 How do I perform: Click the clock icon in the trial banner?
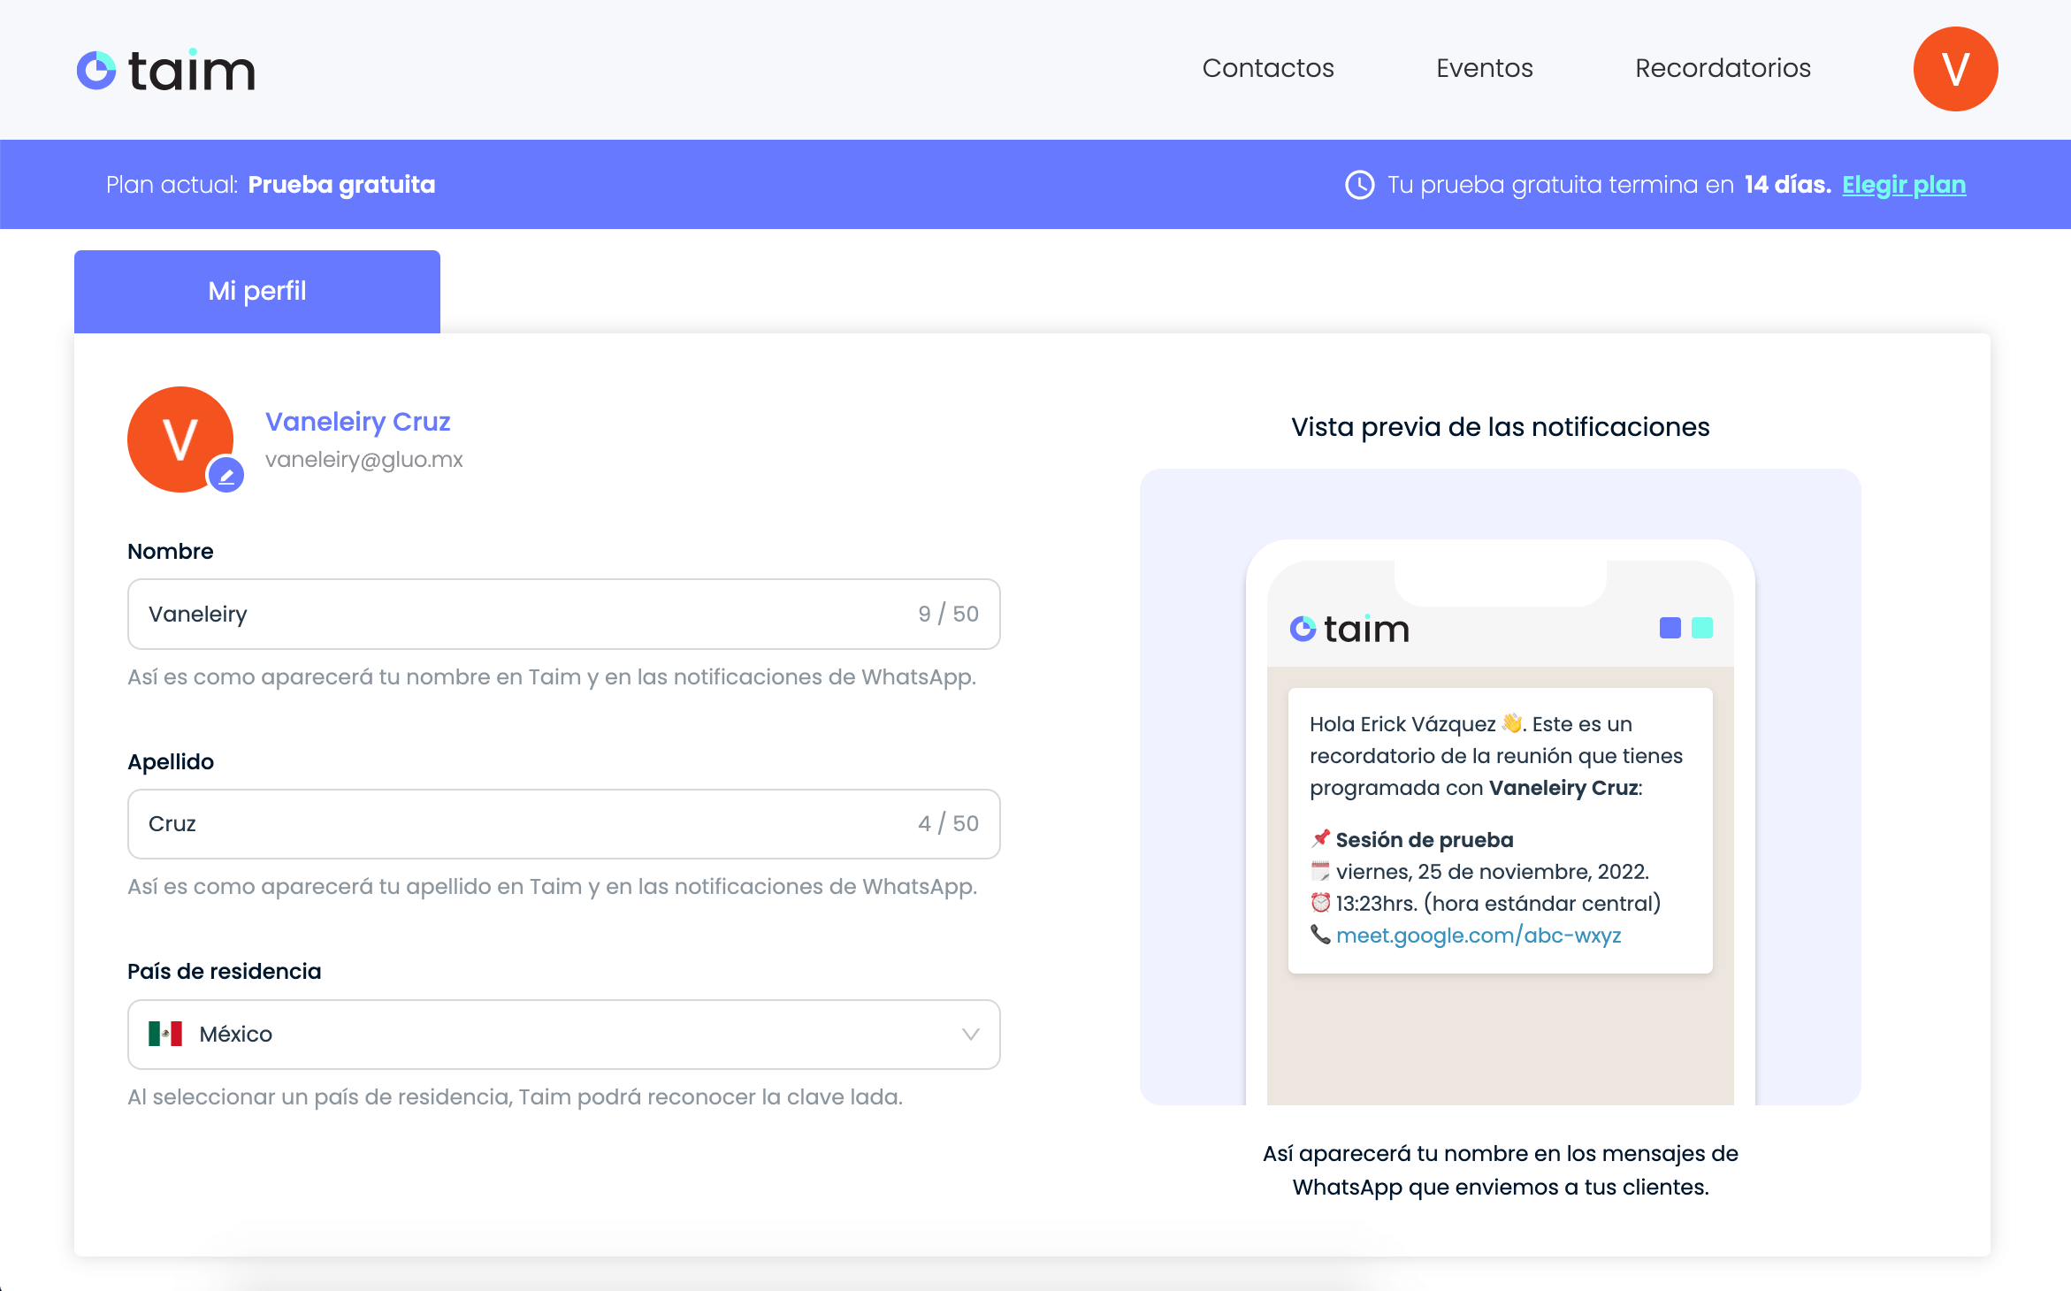(1359, 185)
